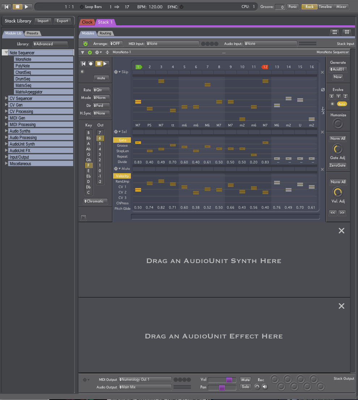Open the Dir Fwd dropdown

(x=101, y=105)
